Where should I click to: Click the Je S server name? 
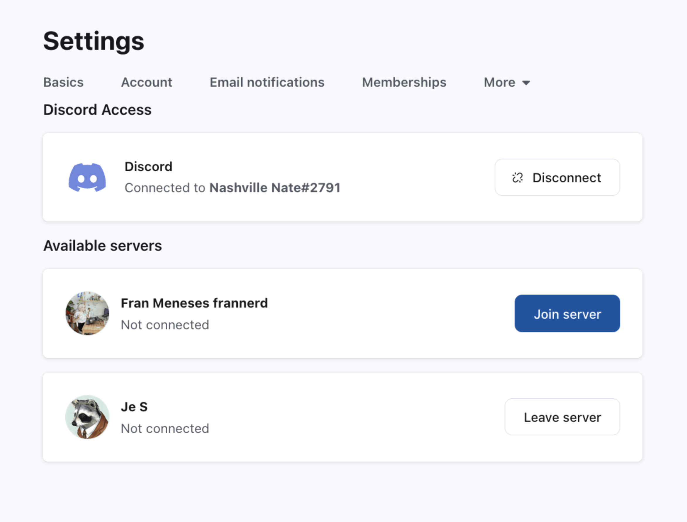point(134,407)
